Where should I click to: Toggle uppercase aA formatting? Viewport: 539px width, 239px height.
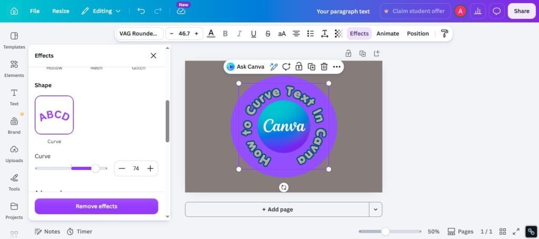click(282, 33)
